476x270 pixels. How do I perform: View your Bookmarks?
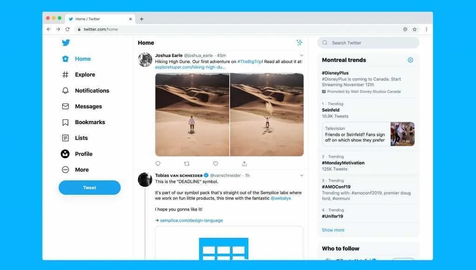coord(90,122)
